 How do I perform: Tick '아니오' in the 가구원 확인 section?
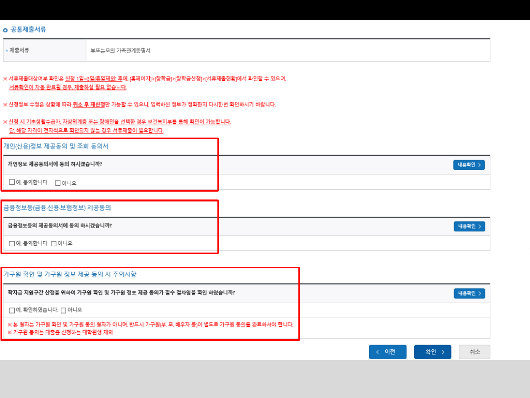[63, 310]
